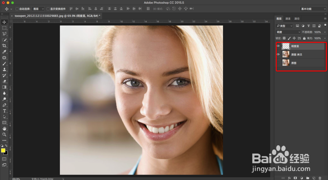This screenshot has height=180, width=328.
Task: Delete layer with trash icon
Action: pos(320,178)
